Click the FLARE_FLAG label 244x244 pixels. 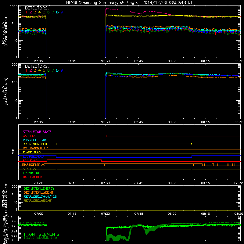(32, 152)
